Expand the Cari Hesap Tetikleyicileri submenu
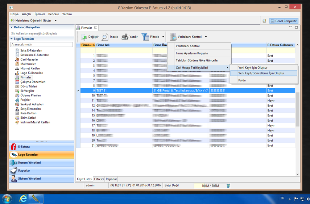The image size is (310, 204). [199, 68]
